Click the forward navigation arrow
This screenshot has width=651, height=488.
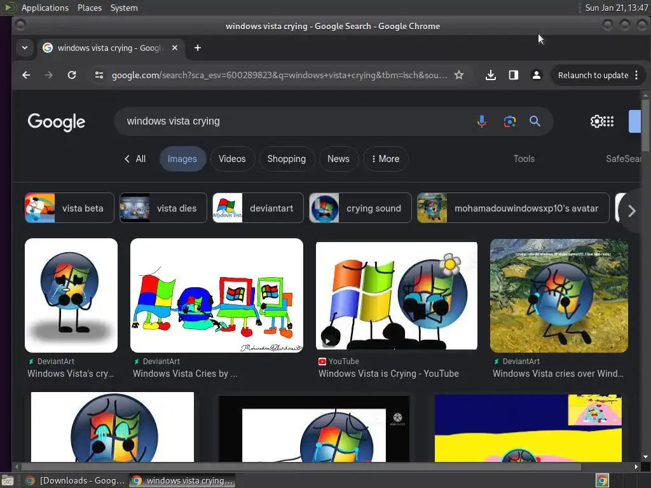(x=49, y=75)
